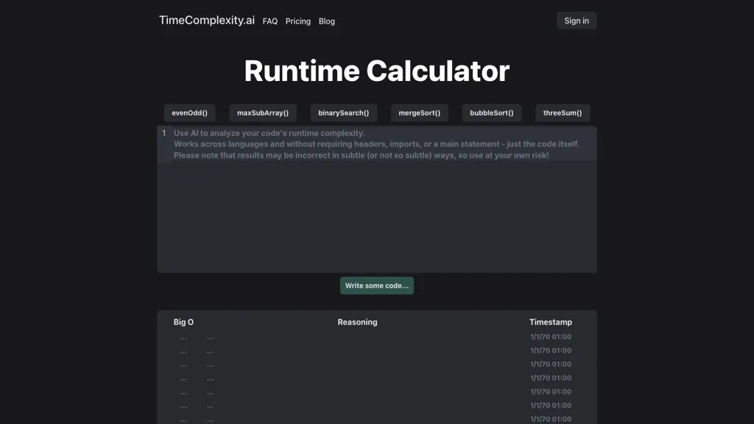Expand the first row's Reasoning ellipsis
The image size is (754, 424).
[210, 336]
